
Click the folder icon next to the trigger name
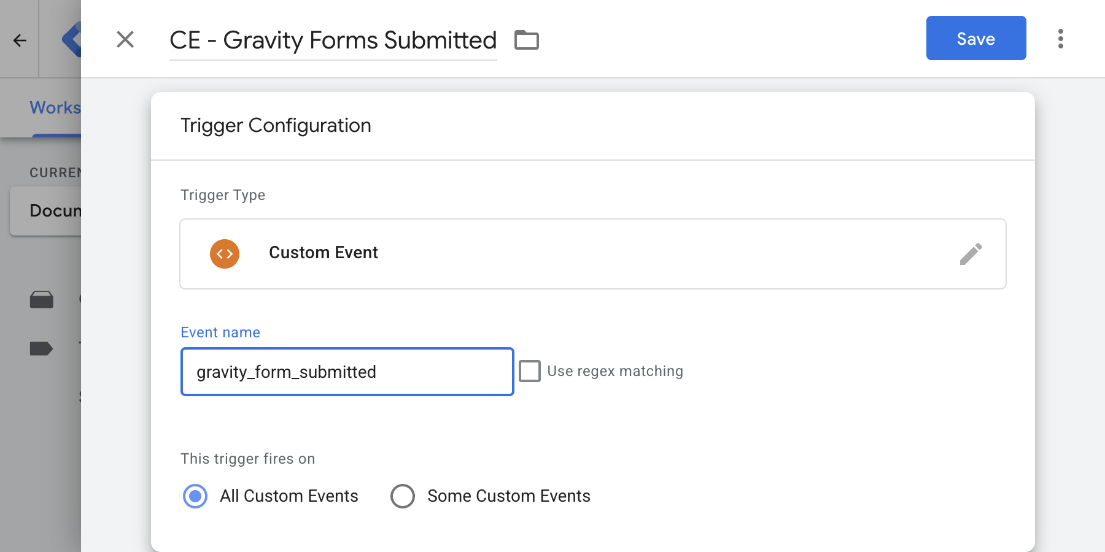pos(527,40)
